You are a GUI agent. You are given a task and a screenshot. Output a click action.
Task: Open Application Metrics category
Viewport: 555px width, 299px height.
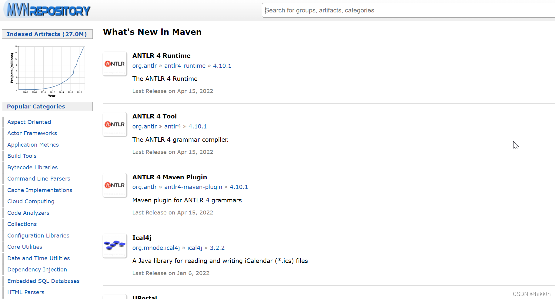[33, 145]
